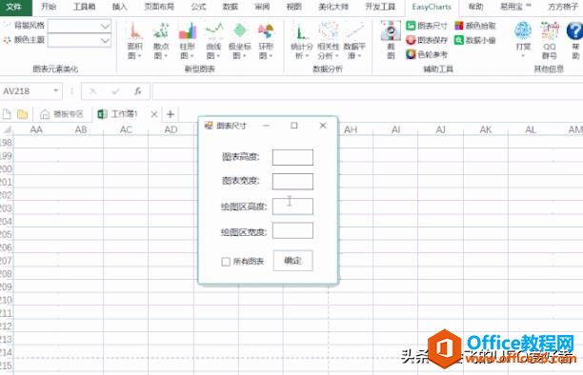583x375 pixels.
Task: Select the row header ending in 07
Action: [x=7, y=261]
